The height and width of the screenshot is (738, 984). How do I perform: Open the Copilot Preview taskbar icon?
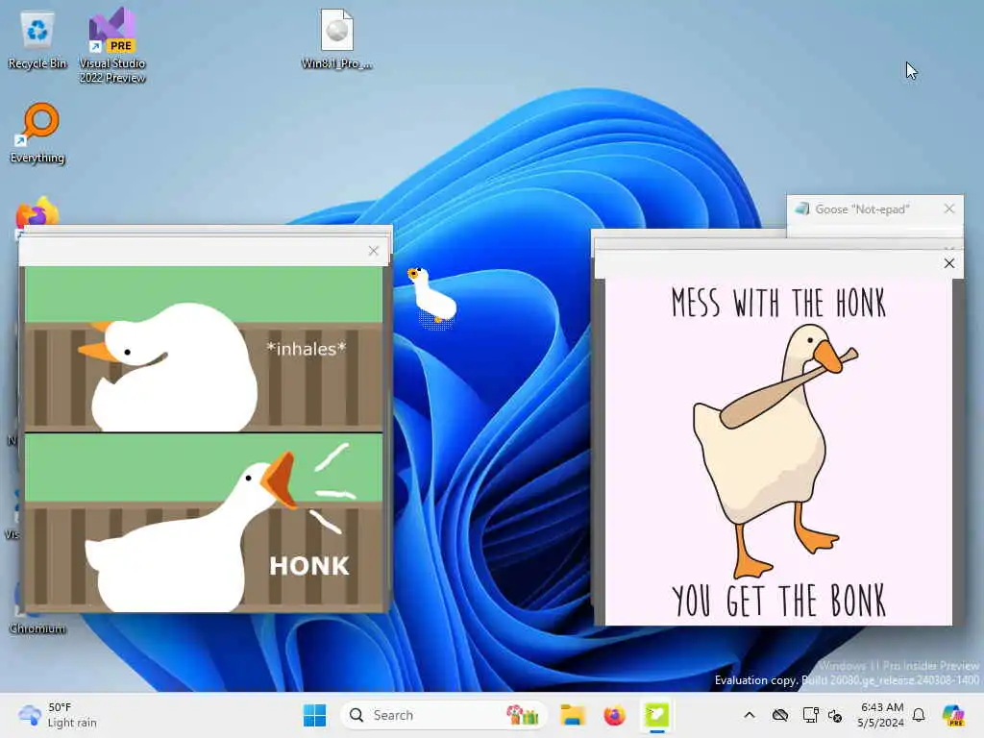click(x=954, y=715)
